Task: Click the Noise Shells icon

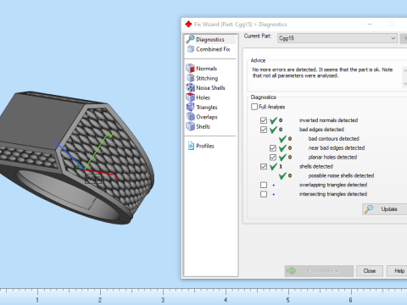Action: coord(191,87)
